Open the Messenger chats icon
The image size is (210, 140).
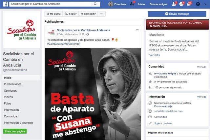181,4
